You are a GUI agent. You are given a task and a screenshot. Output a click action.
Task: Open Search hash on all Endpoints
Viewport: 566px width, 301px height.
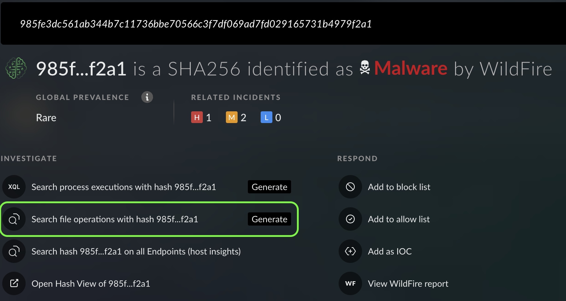click(136, 252)
